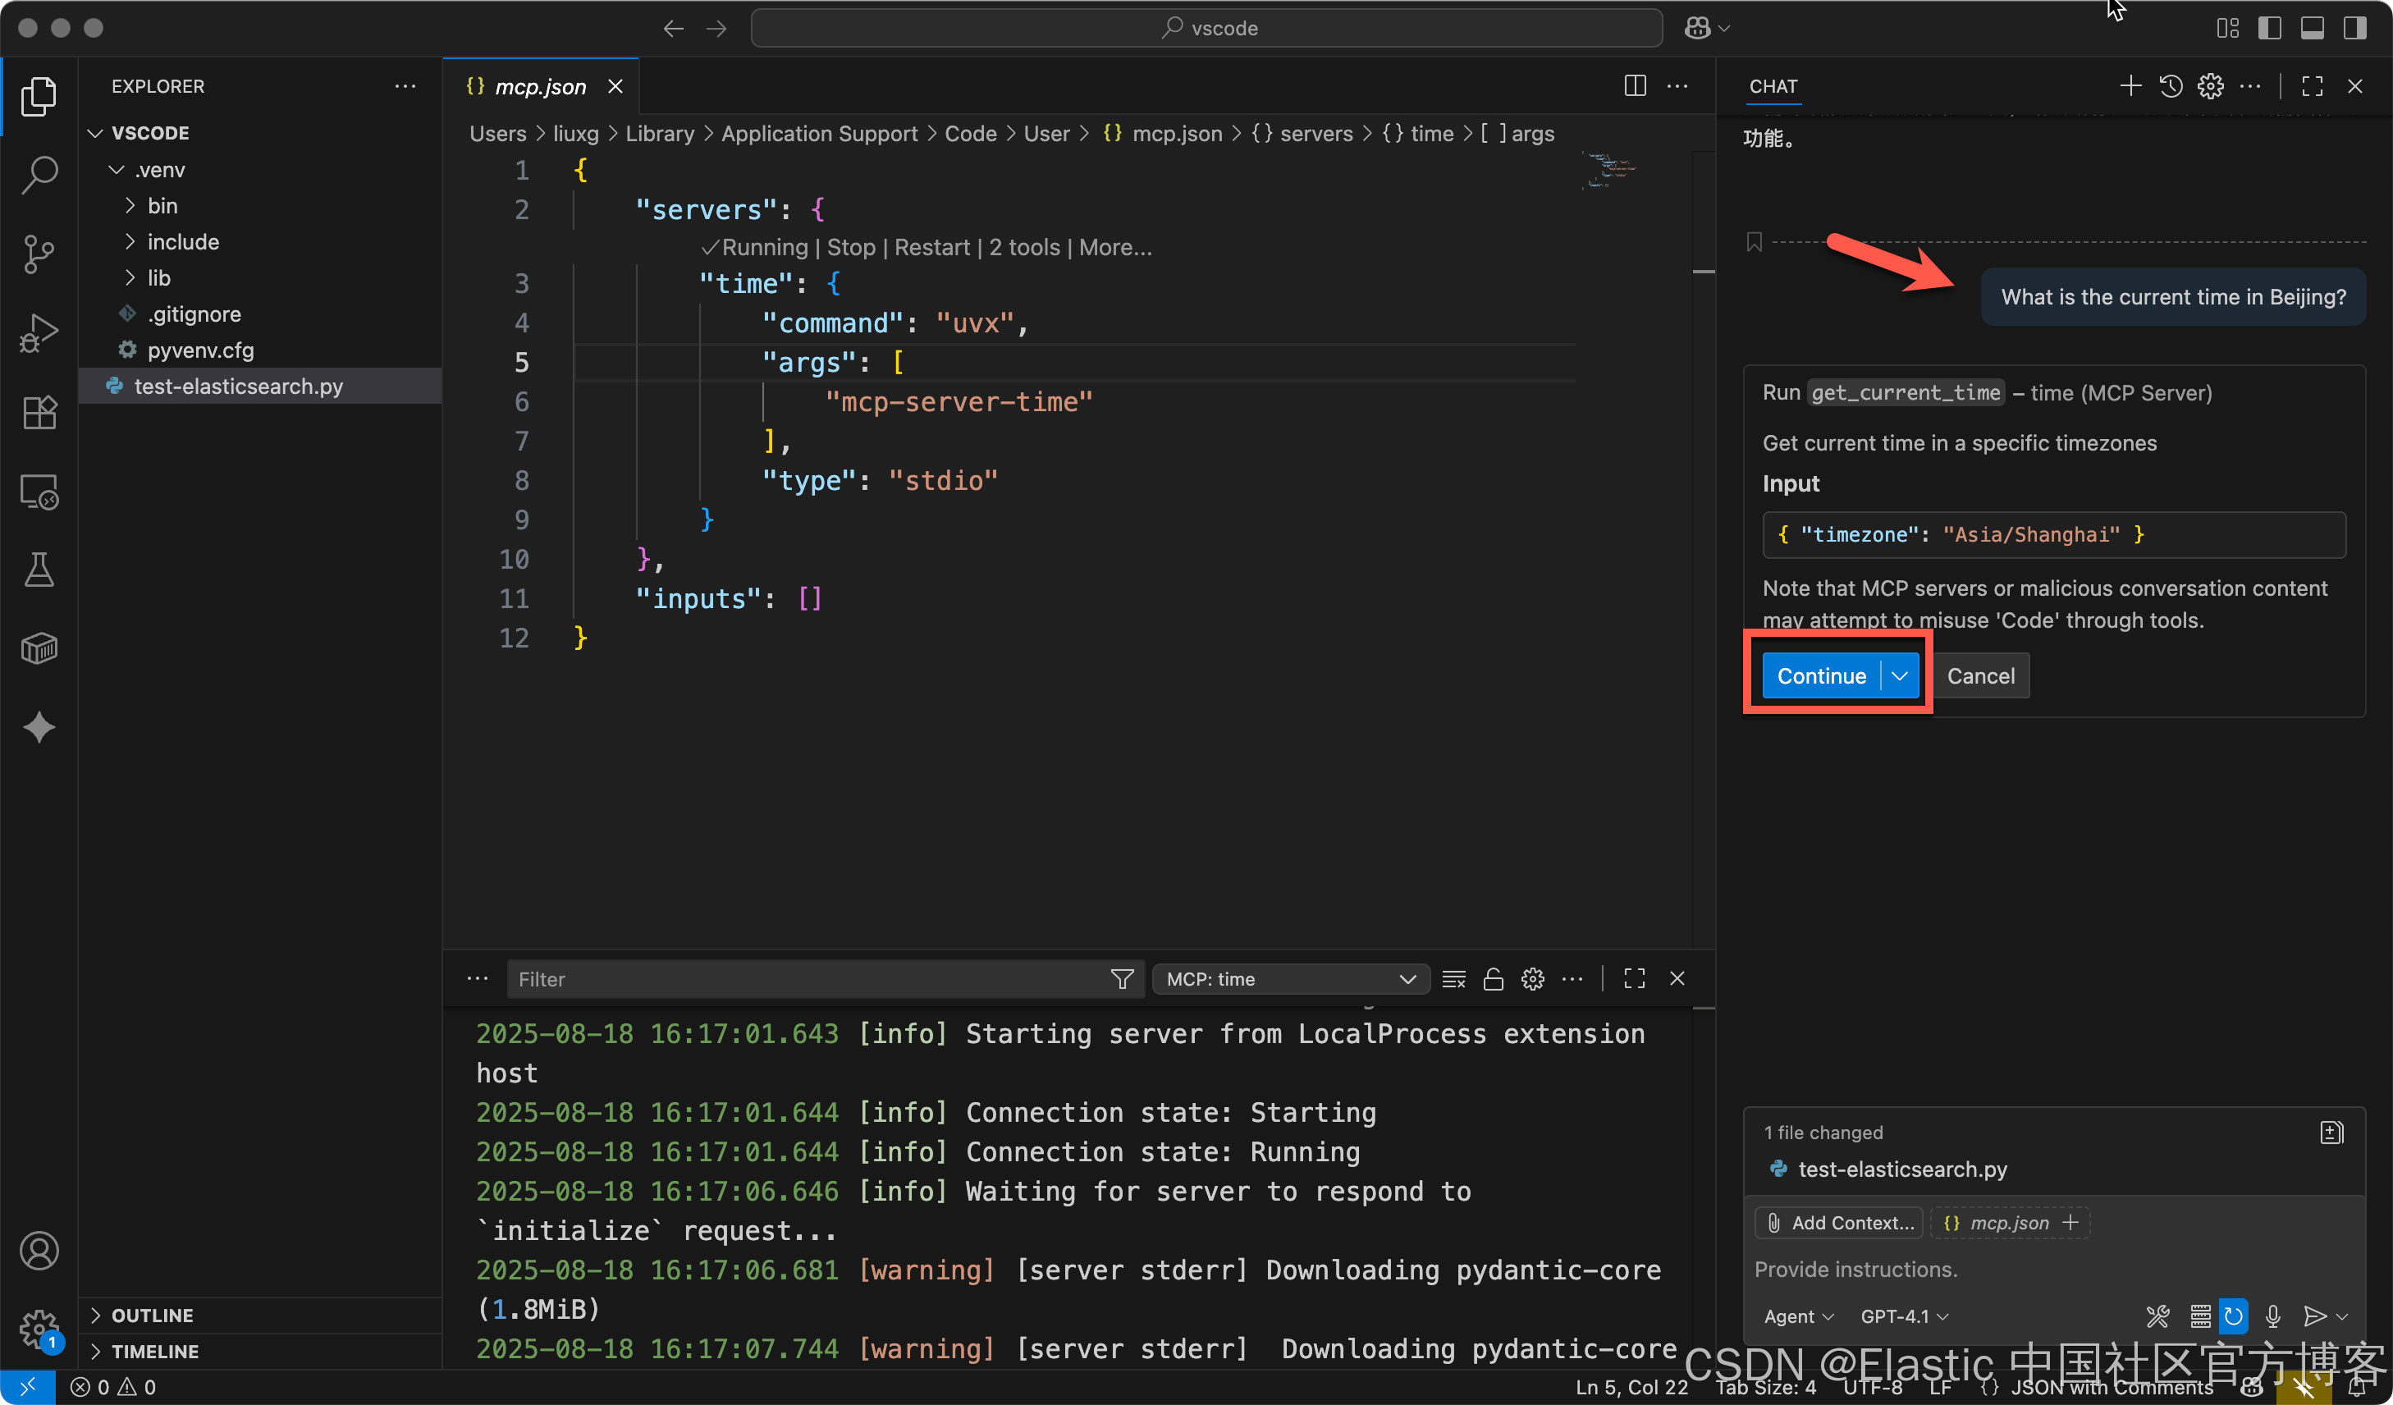Toggle the primary side bar
The image size is (2393, 1405).
coord(2270,29)
